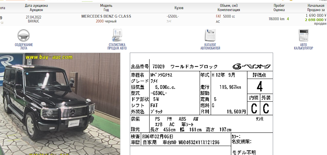The height and width of the screenshot is (155, 327).
Task: Select mileage 115,967km on auction sheet
Action: tap(230, 87)
